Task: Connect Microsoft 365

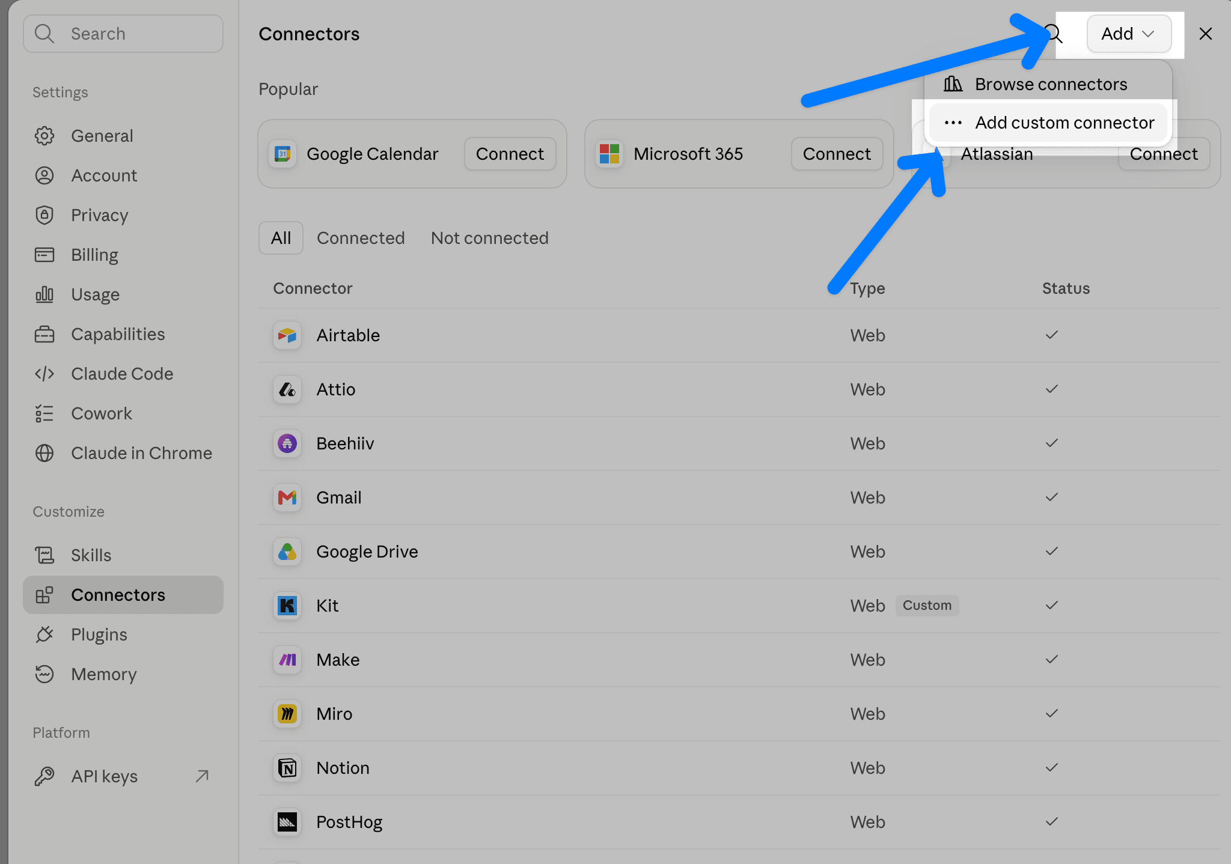Action: click(837, 154)
